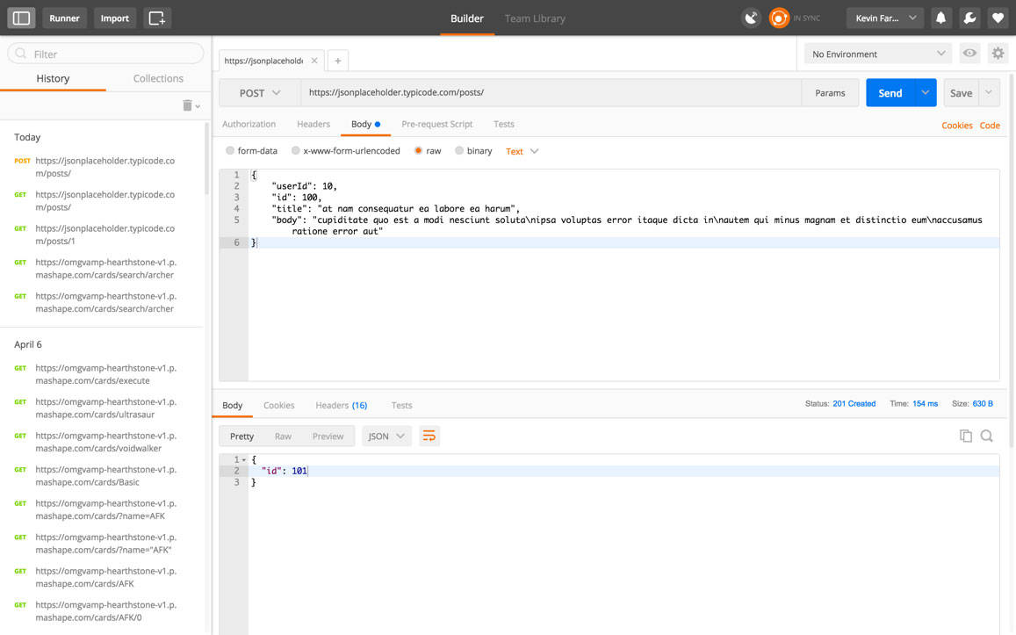This screenshot has height=635, width=1016.
Task: Open the response Headers (16) tab
Action: pyautogui.click(x=341, y=405)
